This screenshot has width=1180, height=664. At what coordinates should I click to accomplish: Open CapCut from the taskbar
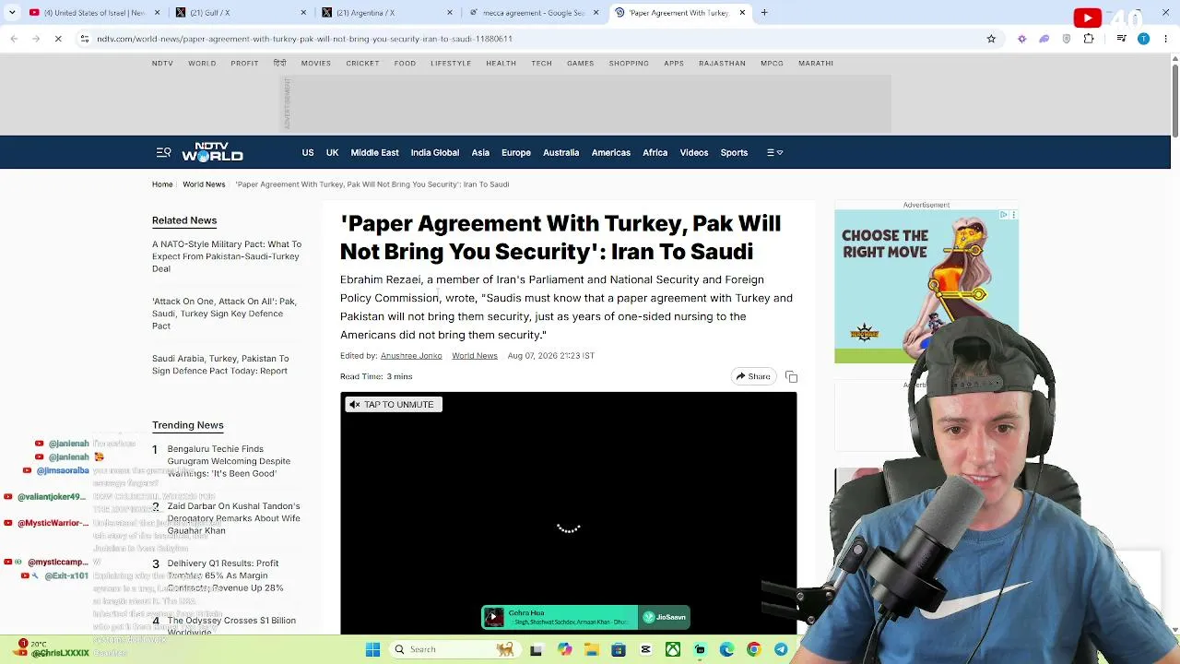tap(645, 649)
